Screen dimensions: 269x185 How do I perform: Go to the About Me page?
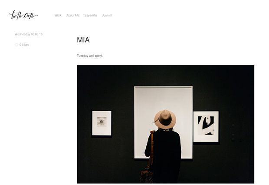pyautogui.click(x=73, y=15)
